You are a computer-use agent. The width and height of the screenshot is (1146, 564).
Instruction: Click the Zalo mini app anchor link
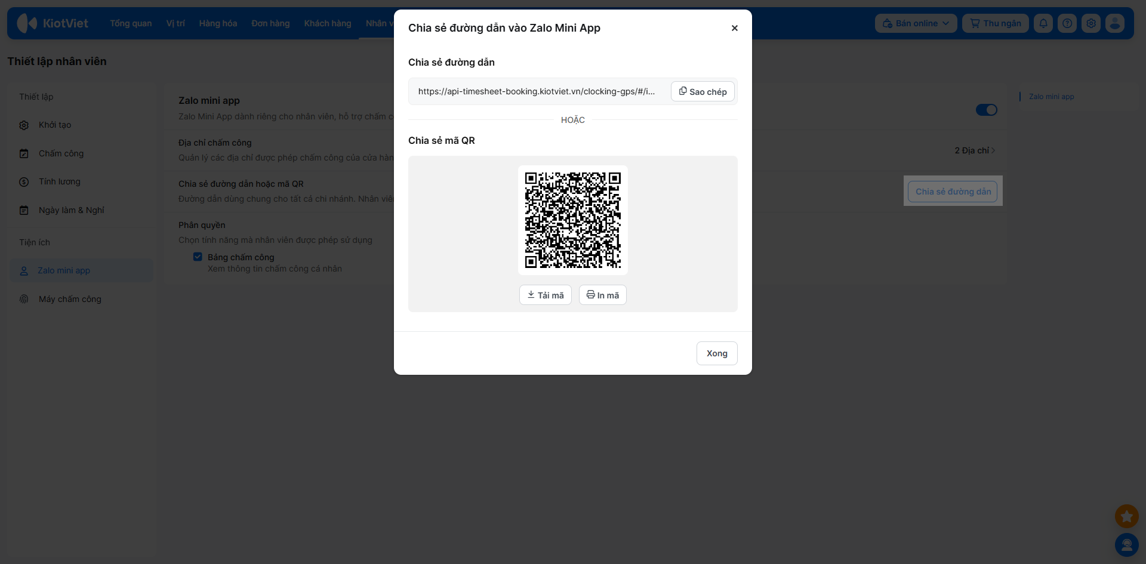(1051, 97)
